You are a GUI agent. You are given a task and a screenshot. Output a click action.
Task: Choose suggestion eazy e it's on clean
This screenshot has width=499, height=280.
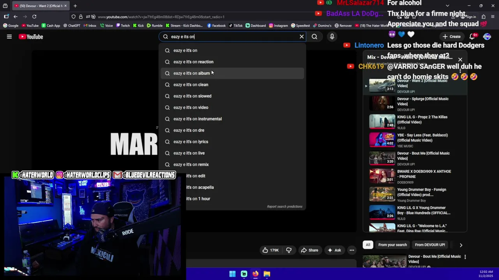pos(232,85)
